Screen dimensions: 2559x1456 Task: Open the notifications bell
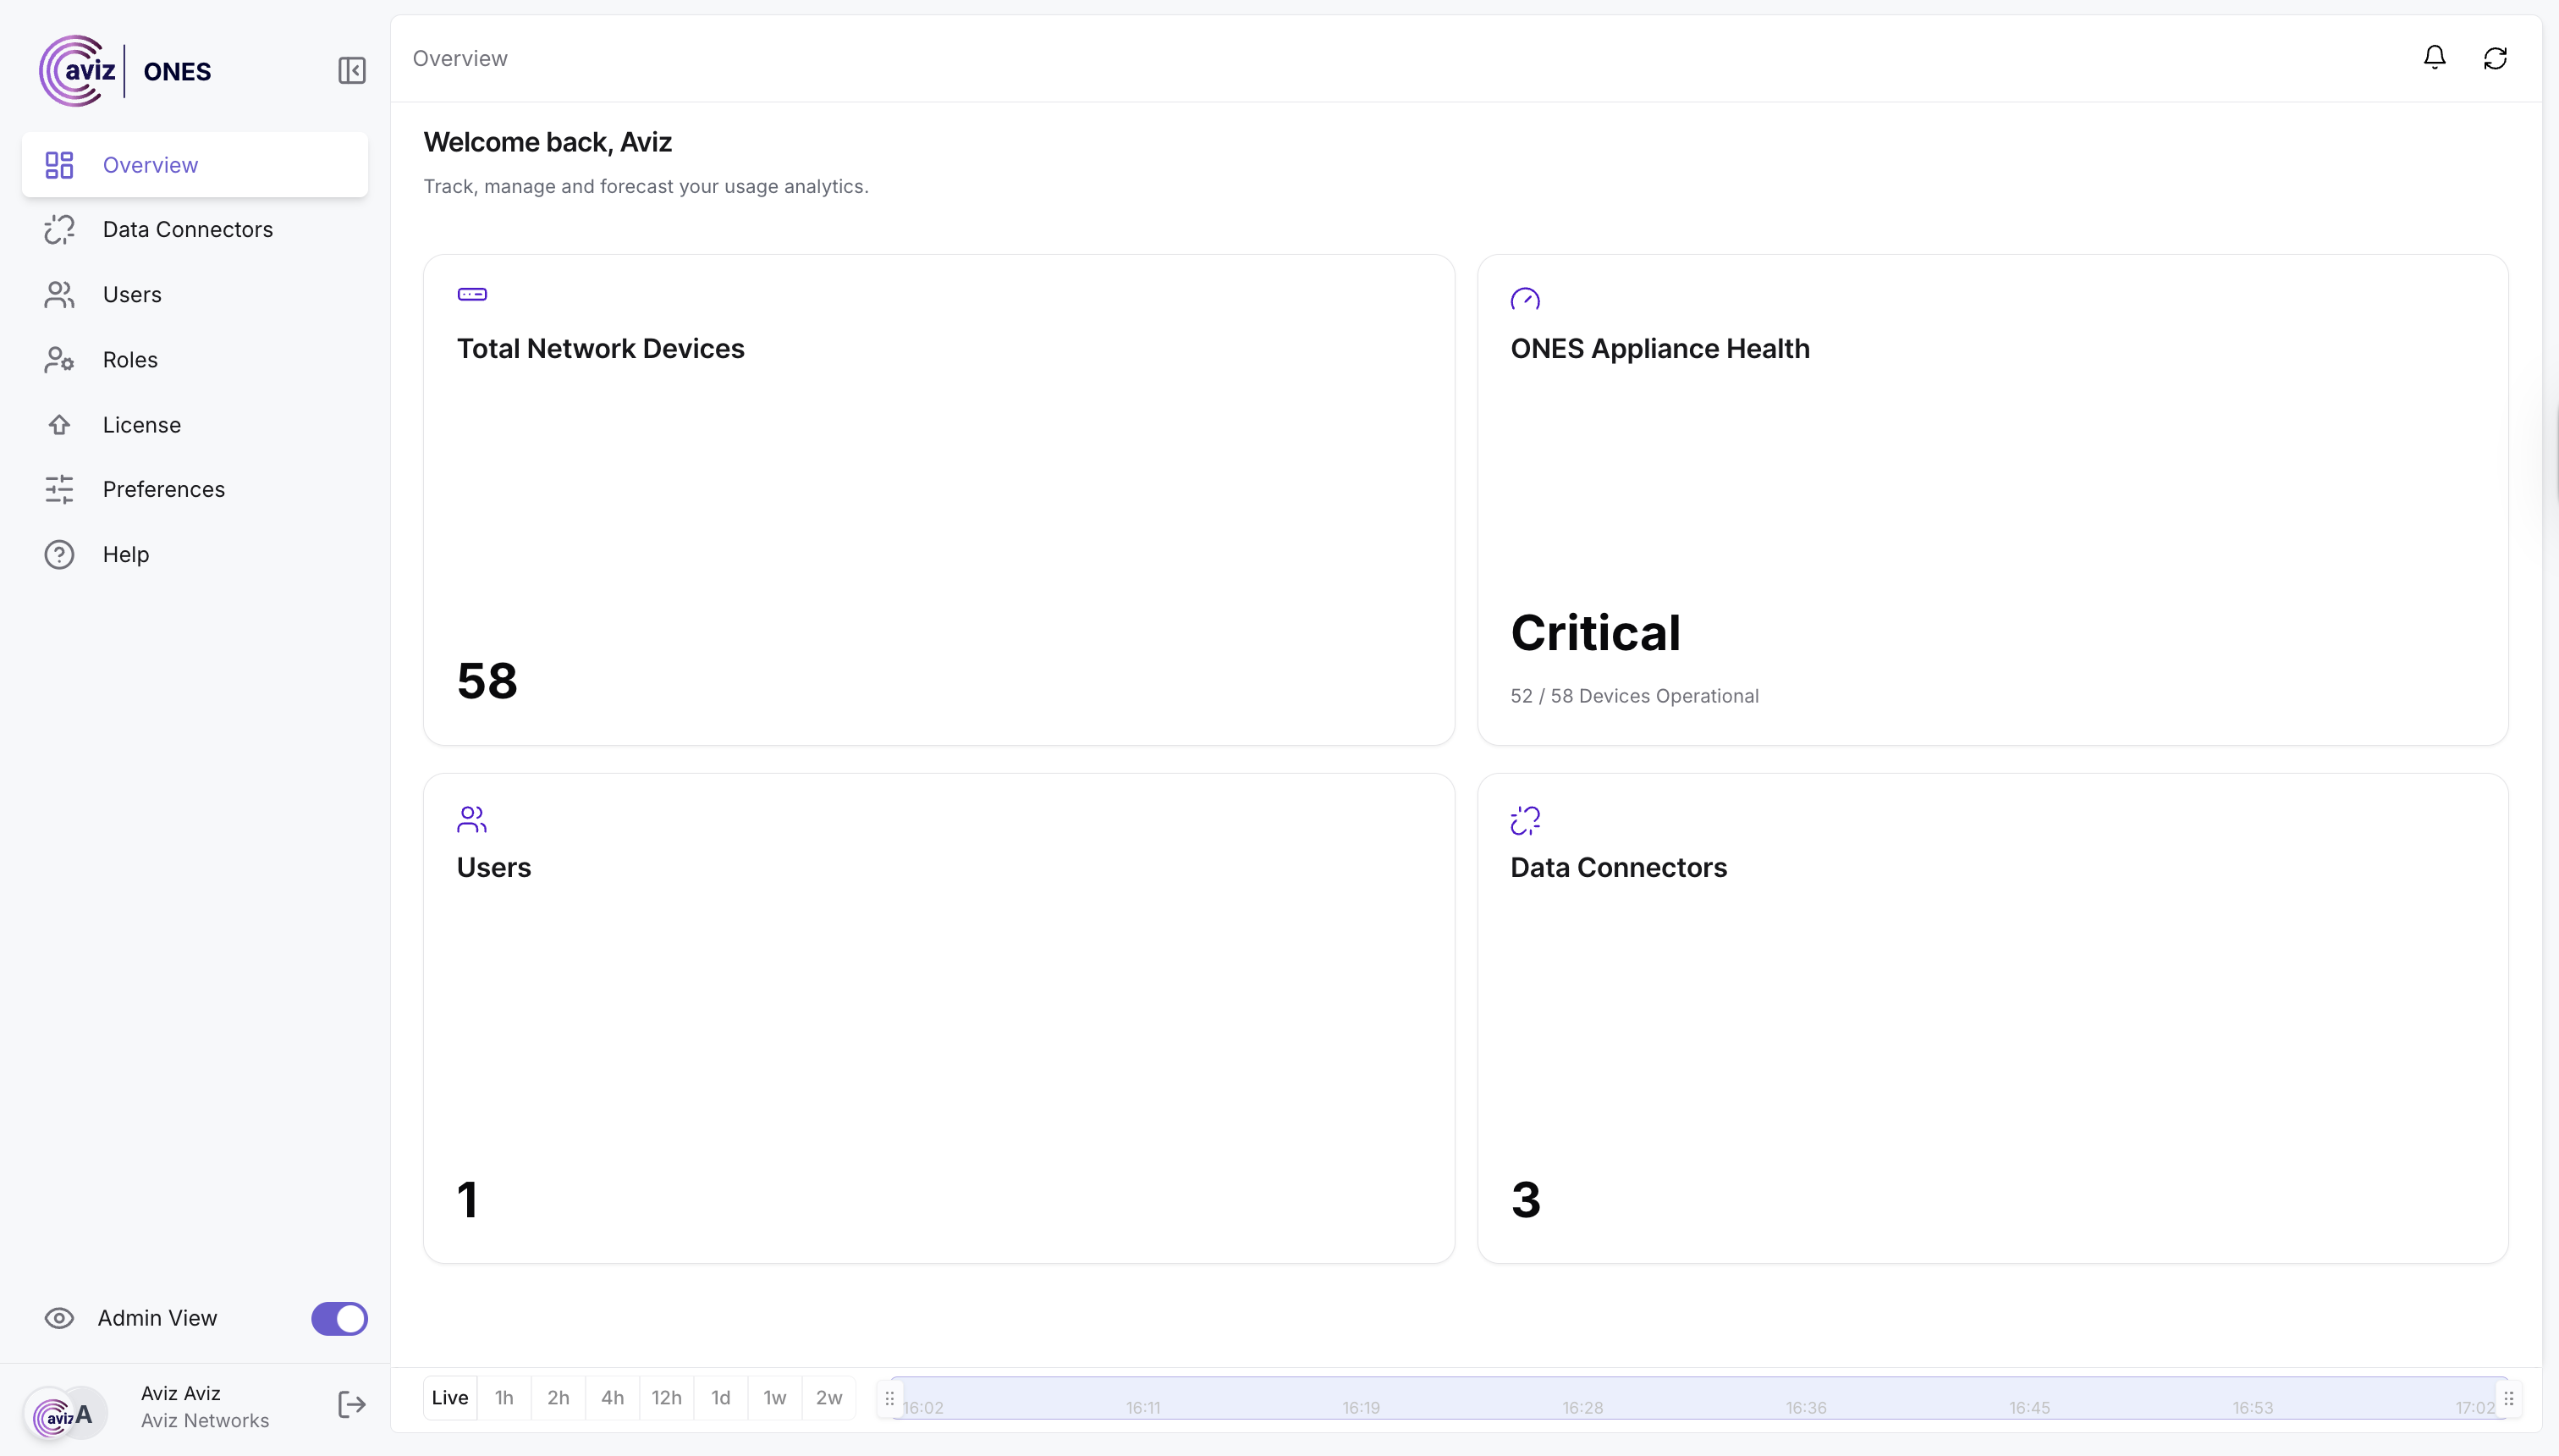2434,58
